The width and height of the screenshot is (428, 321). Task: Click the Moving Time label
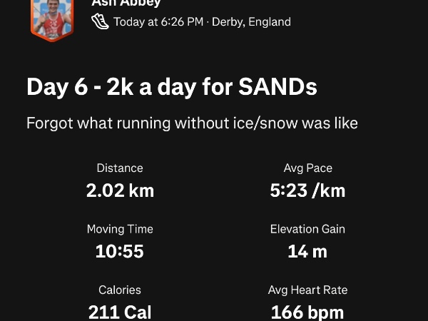tap(120, 229)
